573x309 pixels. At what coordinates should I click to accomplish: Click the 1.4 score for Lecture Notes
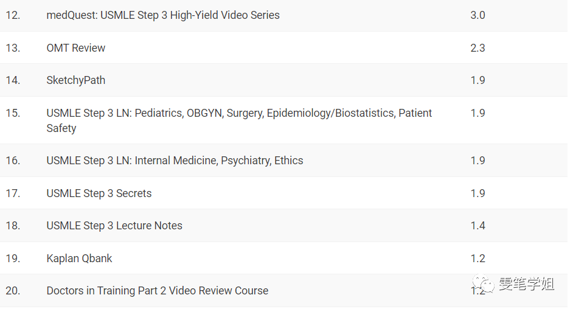[477, 226]
